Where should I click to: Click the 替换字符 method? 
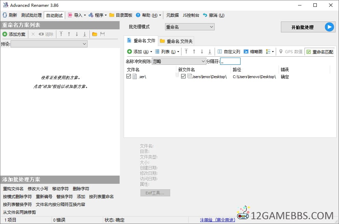pos(64,197)
